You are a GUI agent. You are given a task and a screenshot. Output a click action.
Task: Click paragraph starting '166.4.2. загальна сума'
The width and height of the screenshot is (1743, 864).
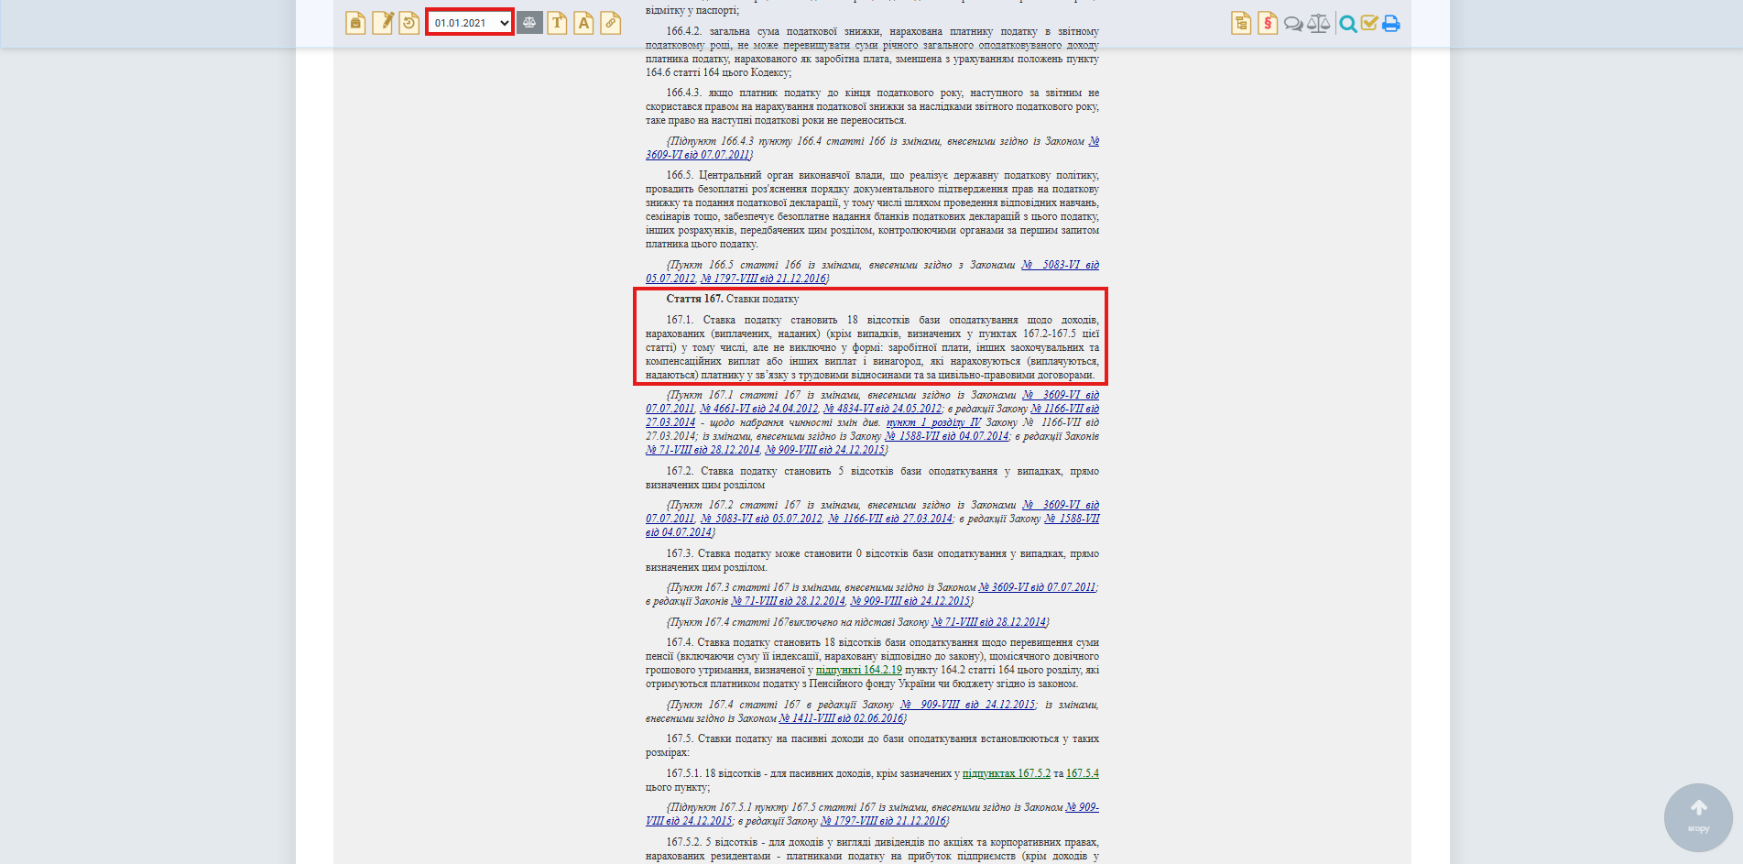coord(872,51)
